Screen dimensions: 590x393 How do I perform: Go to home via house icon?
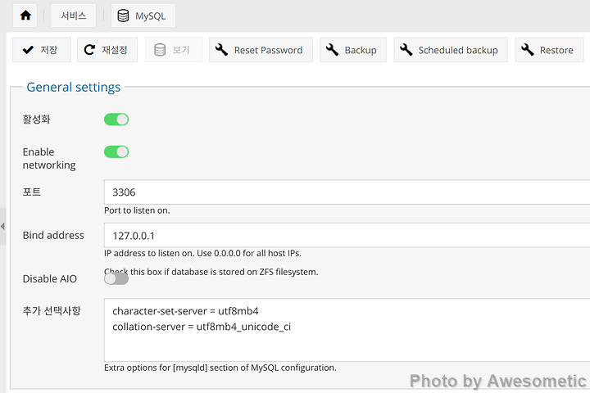pyautogui.click(x=25, y=16)
